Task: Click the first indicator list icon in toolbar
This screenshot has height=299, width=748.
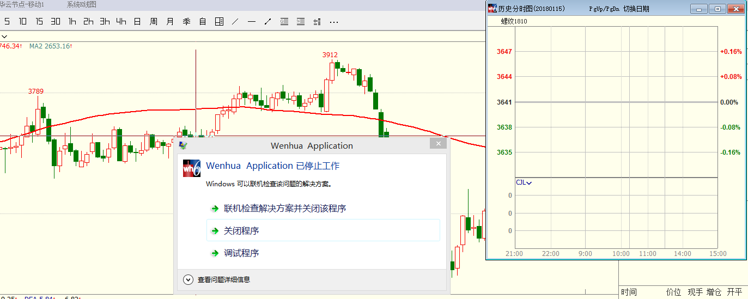Action: click(x=284, y=22)
